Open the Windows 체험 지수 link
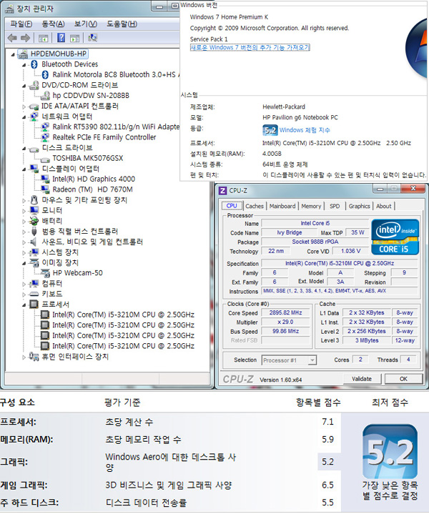 point(305,130)
